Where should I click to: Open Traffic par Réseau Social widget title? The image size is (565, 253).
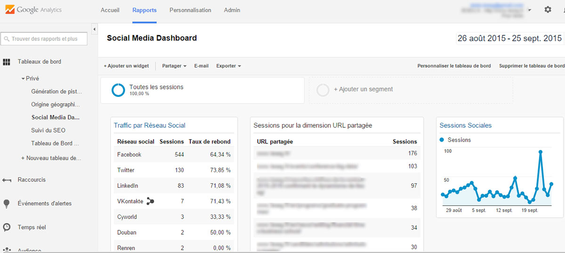pyautogui.click(x=150, y=126)
